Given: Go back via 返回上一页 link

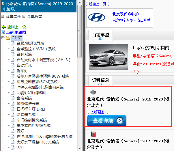Looking at the screenshot, I should (x=98, y=4).
